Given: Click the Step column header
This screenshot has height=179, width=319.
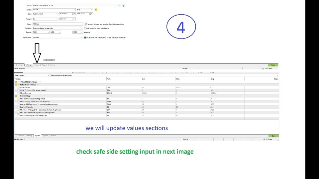Looking at the screenshot, I should [192, 79].
